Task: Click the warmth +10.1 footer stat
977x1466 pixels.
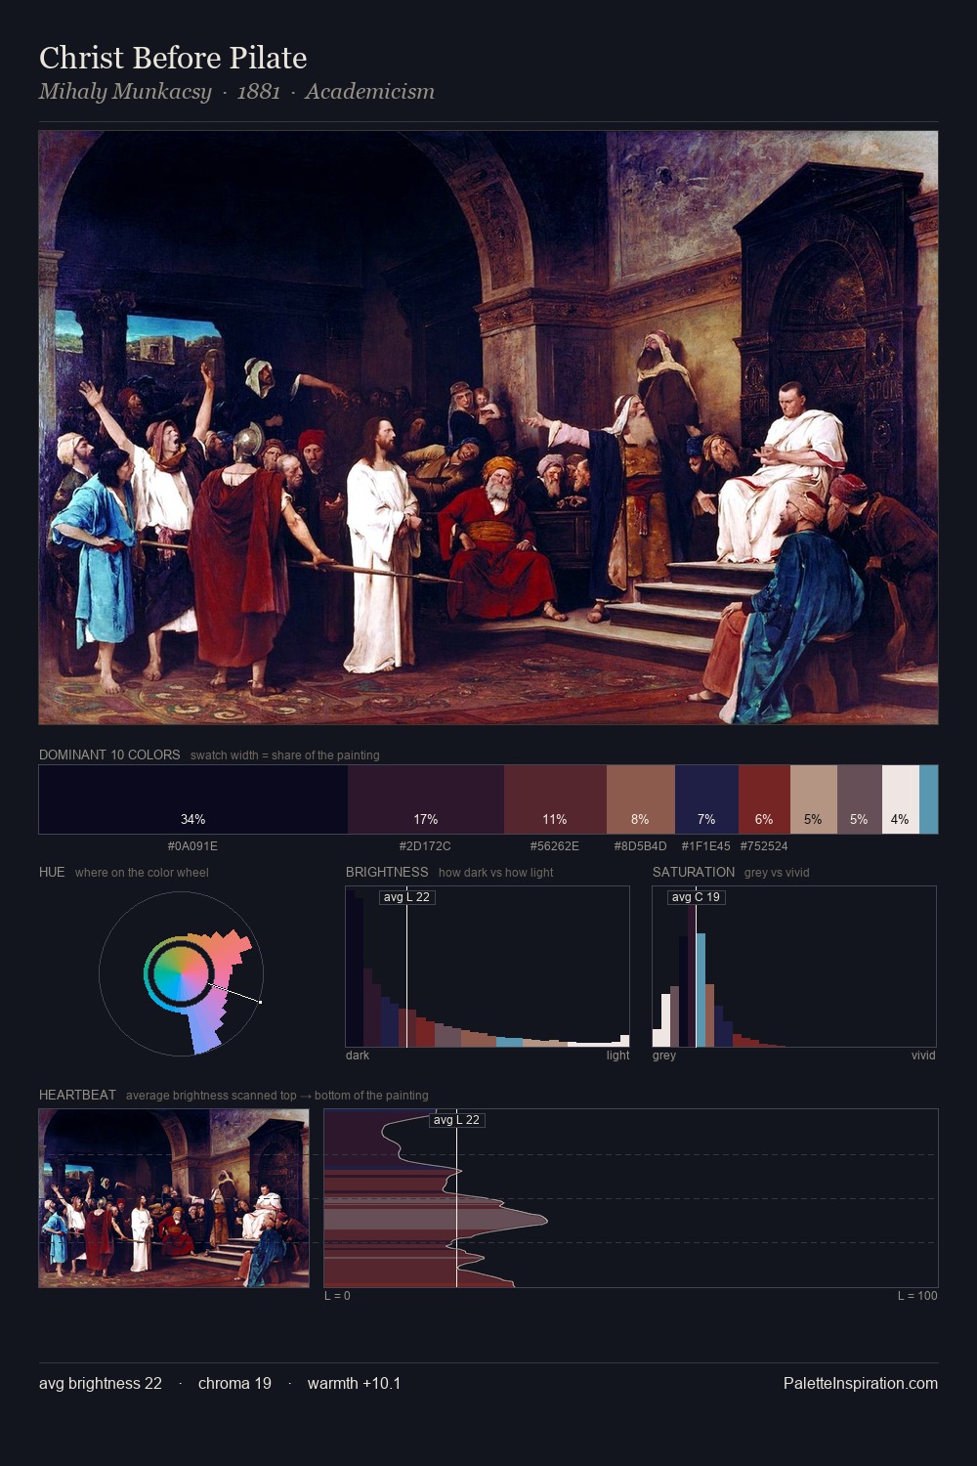Action: pos(354,1383)
